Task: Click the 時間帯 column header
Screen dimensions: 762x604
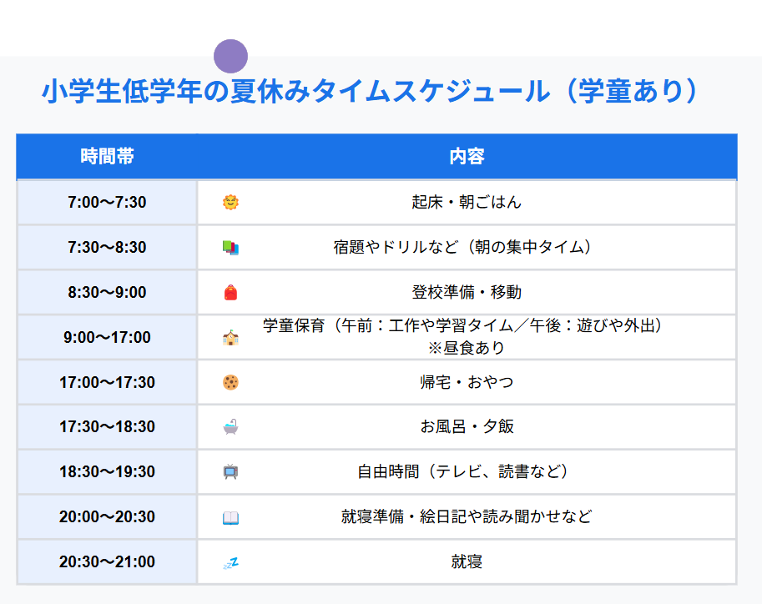Action: [x=107, y=156]
